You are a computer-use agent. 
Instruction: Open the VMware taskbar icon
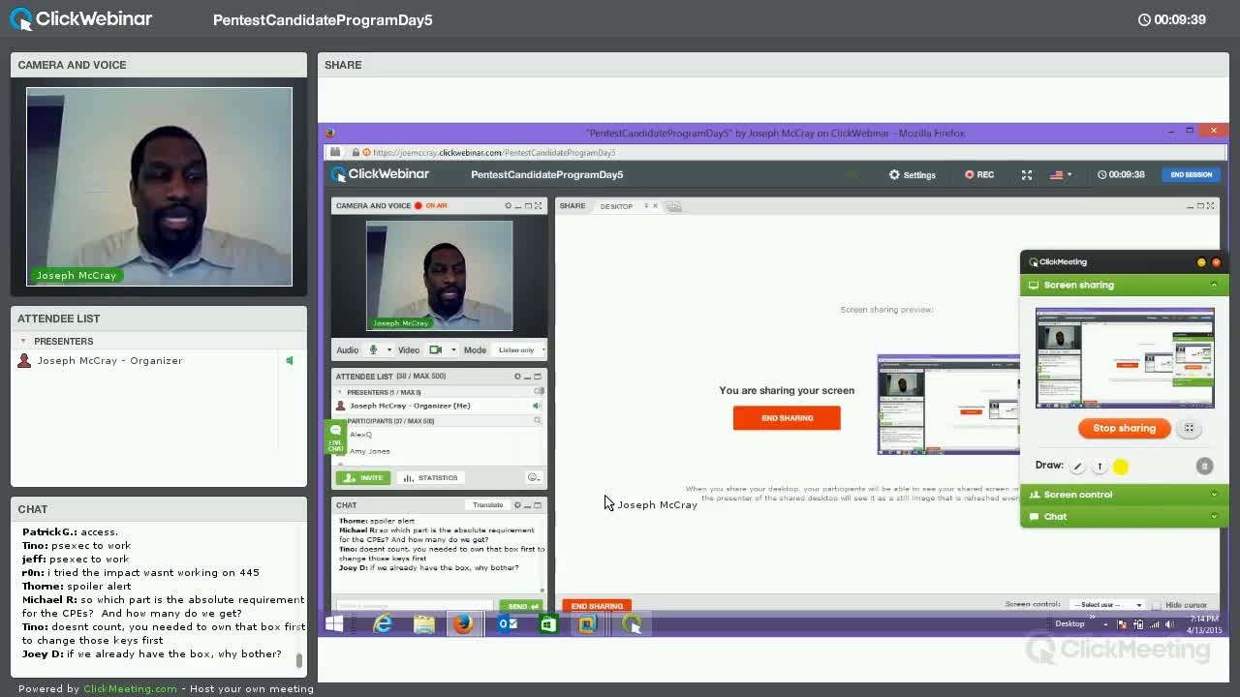pos(587,624)
